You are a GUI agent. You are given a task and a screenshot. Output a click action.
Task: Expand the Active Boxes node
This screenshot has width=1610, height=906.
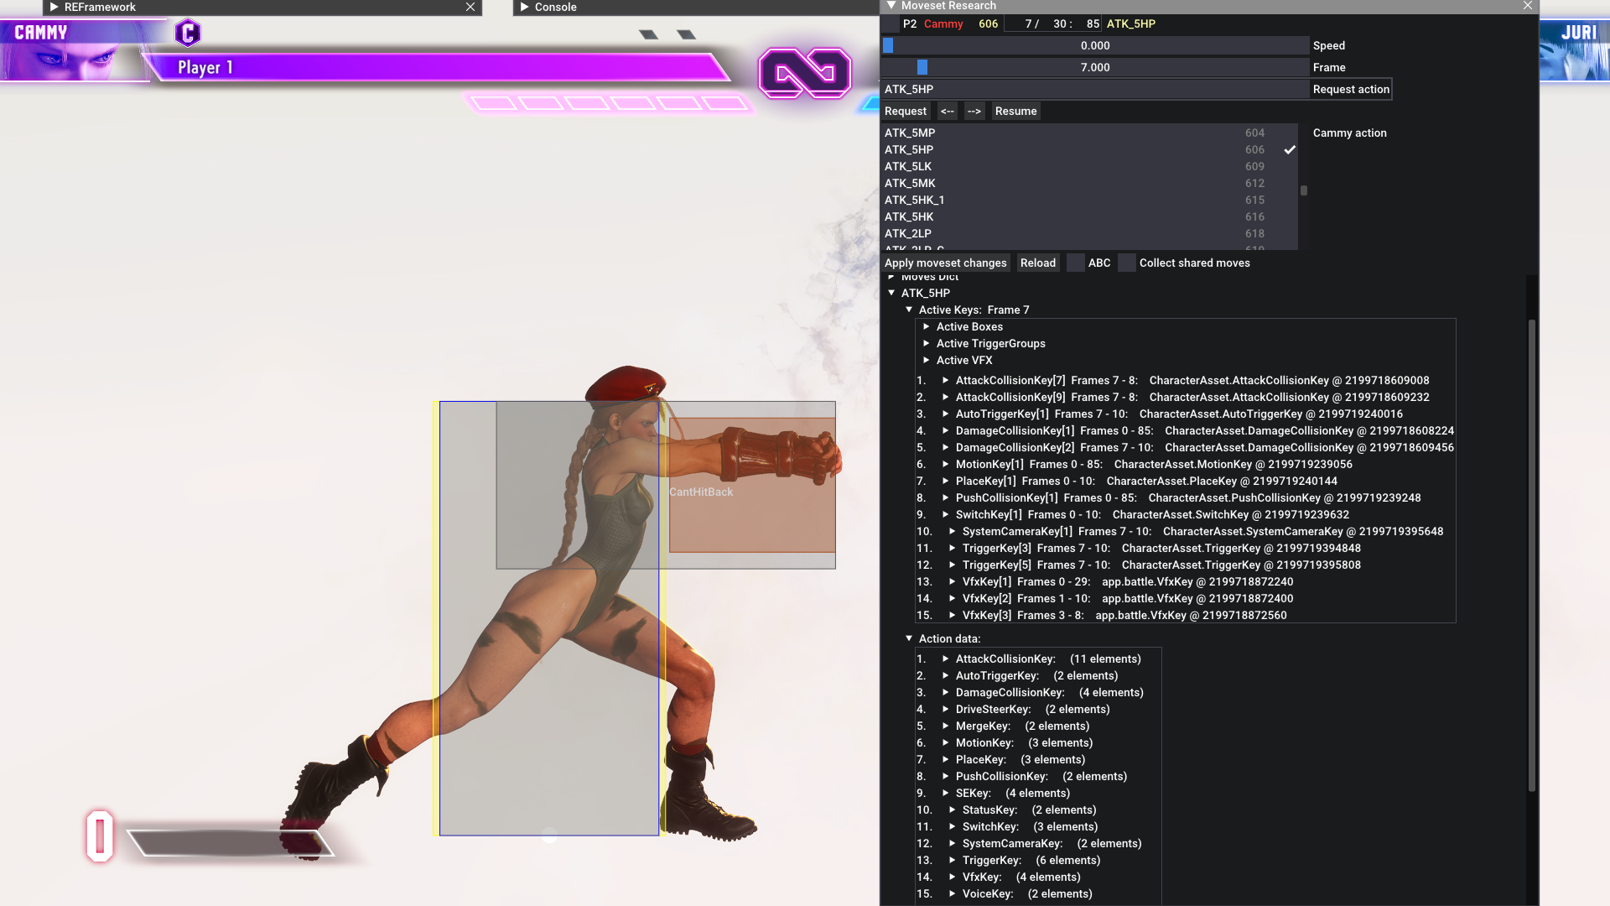click(x=927, y=326)
